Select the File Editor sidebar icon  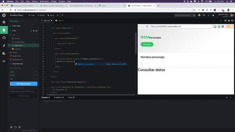click(x=4, y=30)
